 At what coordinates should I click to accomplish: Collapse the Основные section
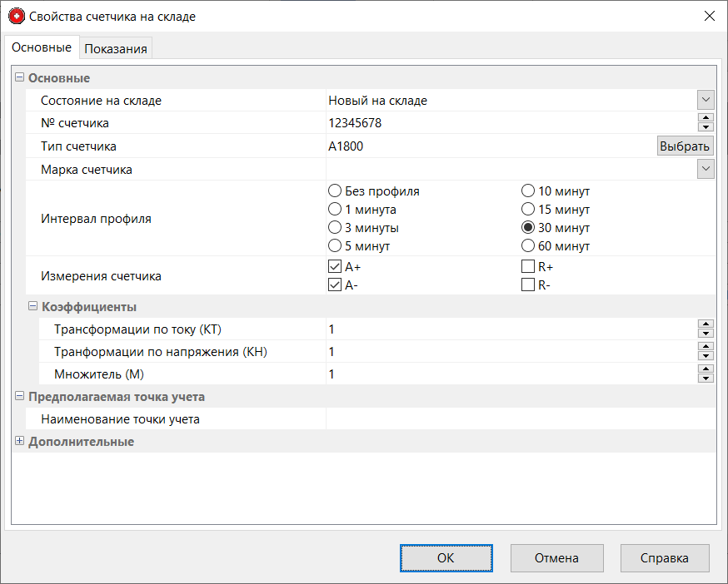pyautogui.click(x=20, y=77)
